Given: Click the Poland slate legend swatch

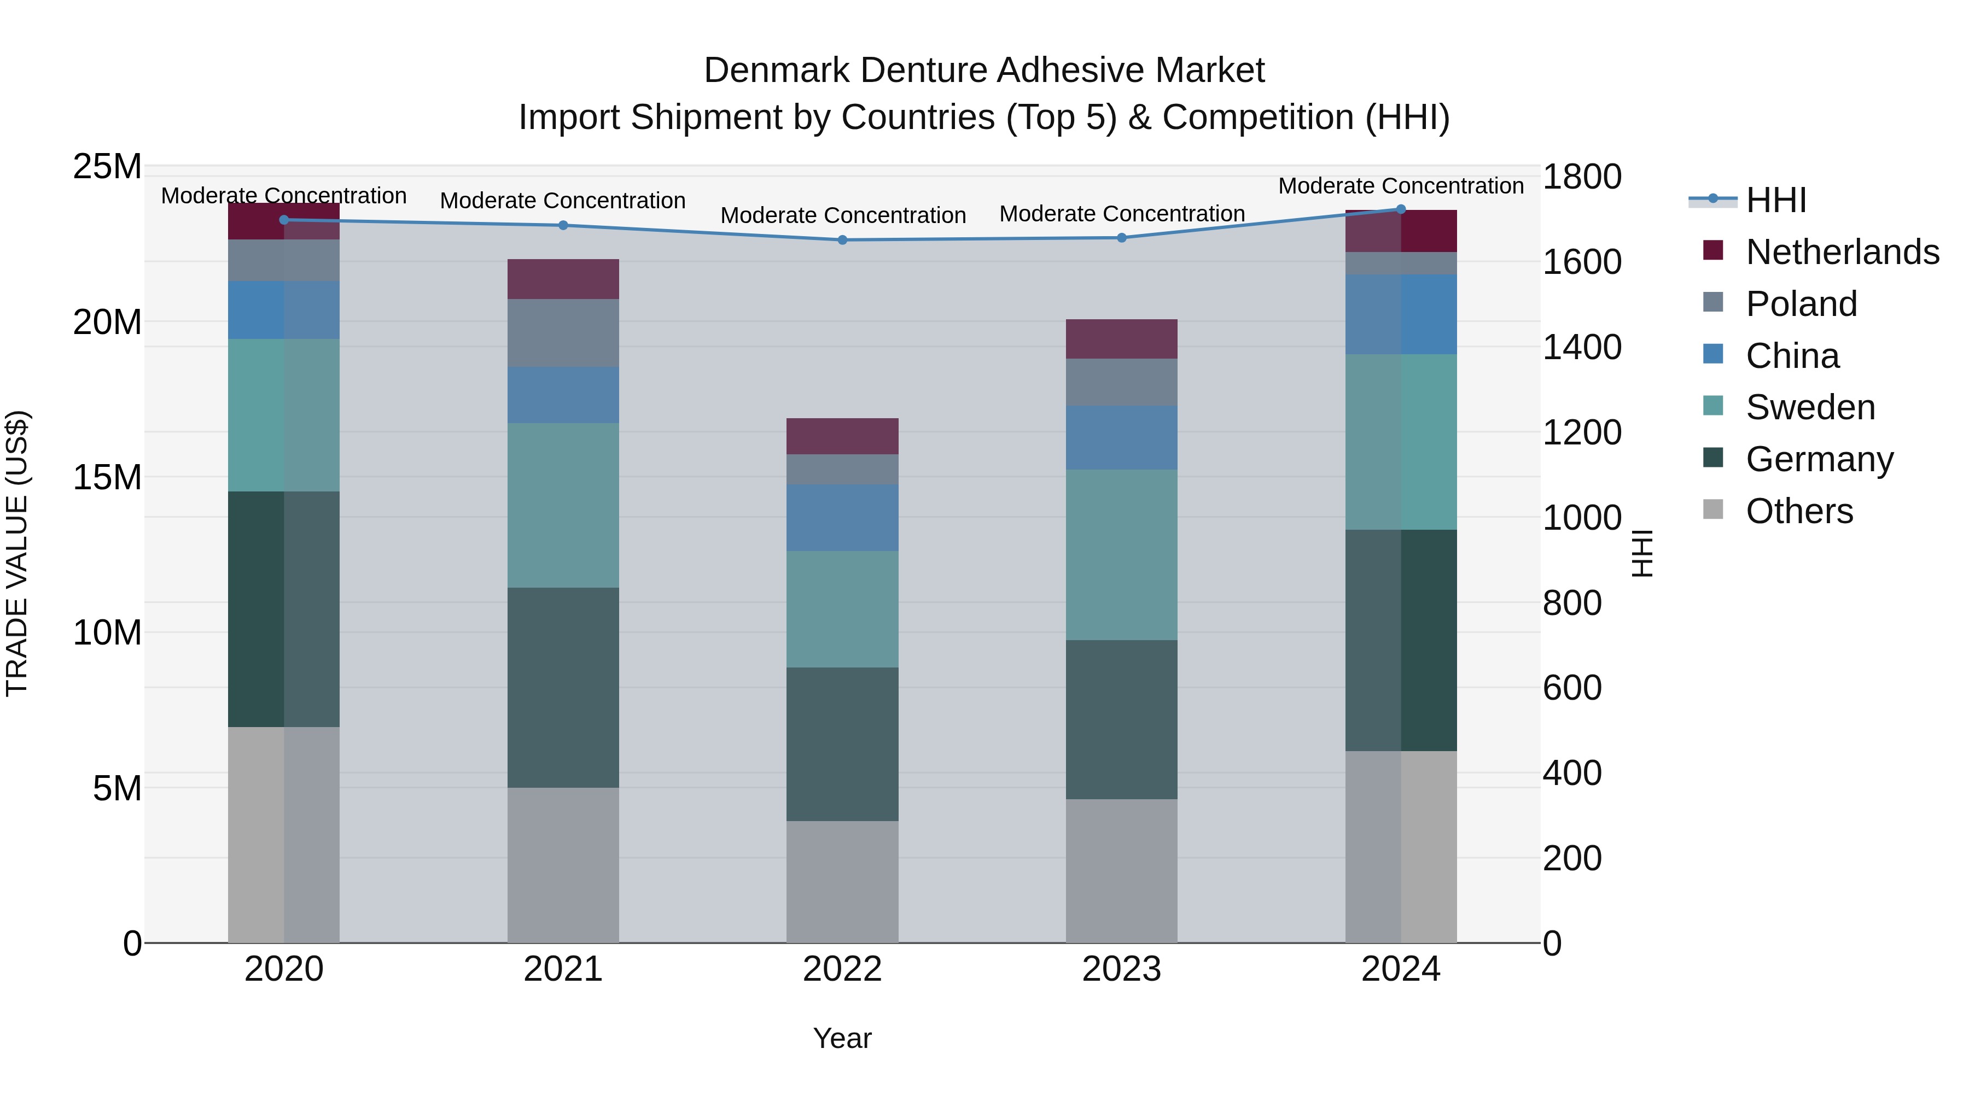Looking at the screenshot, I should click(1713, 302).
